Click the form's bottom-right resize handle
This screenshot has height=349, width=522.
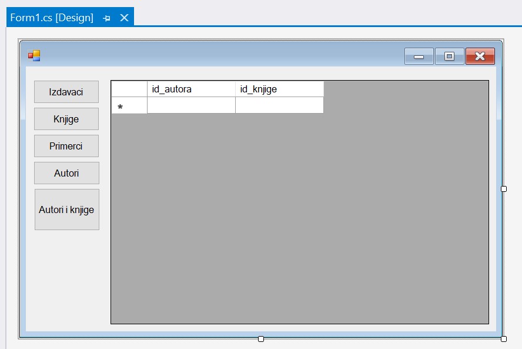(503, 338)
